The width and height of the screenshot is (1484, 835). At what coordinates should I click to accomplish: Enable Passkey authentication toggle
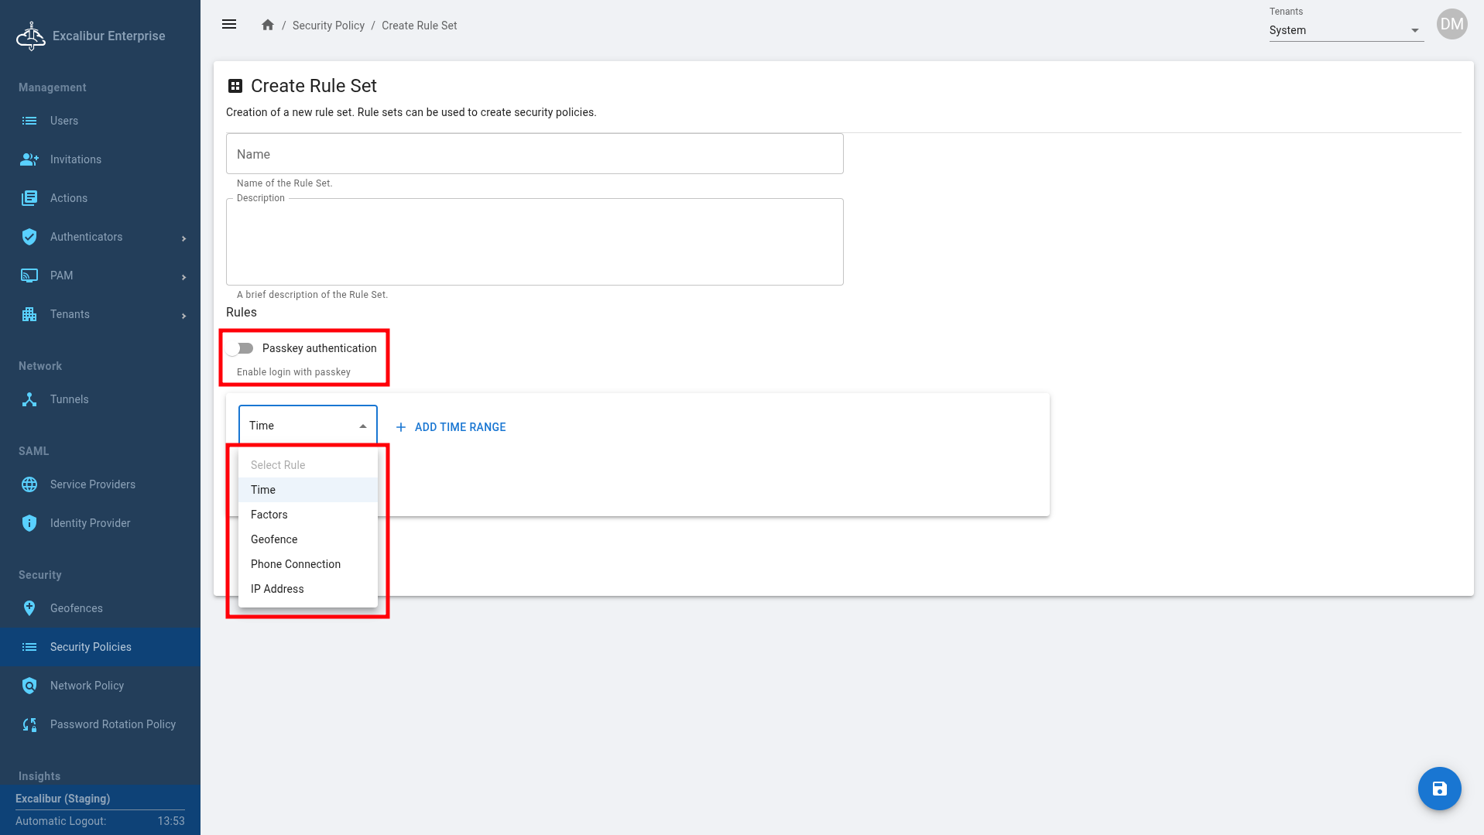tap(242, 348)
